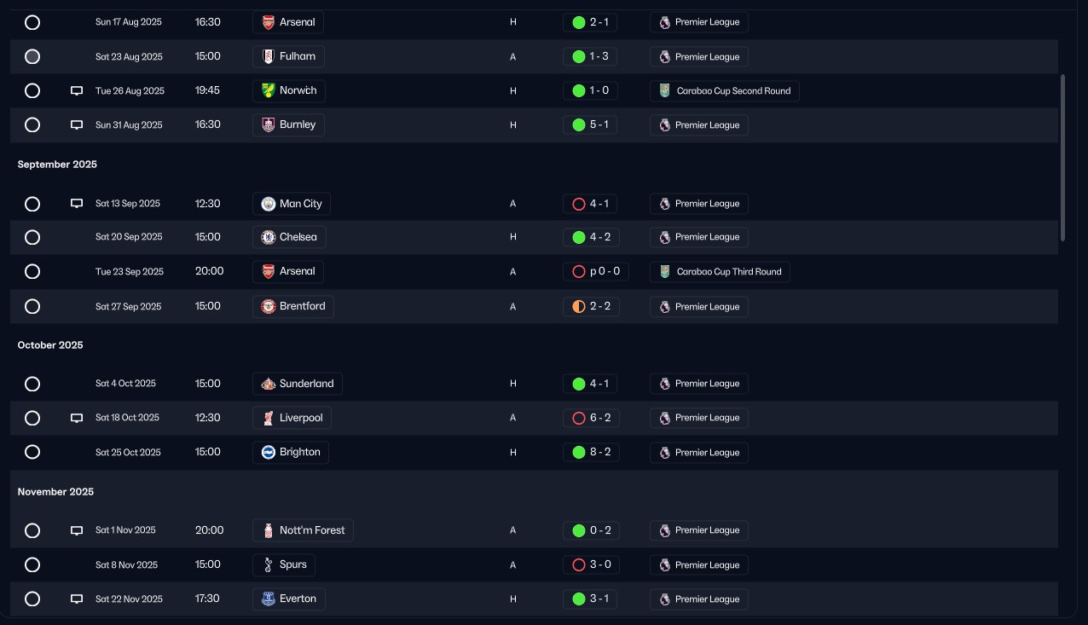Click the vertical scrollbar thumb on the right
This screenshot has width=1088, height=625.
(1062, 158)
